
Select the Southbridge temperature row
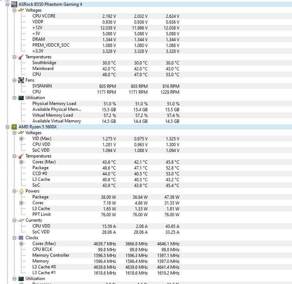[x=106, y=63]
